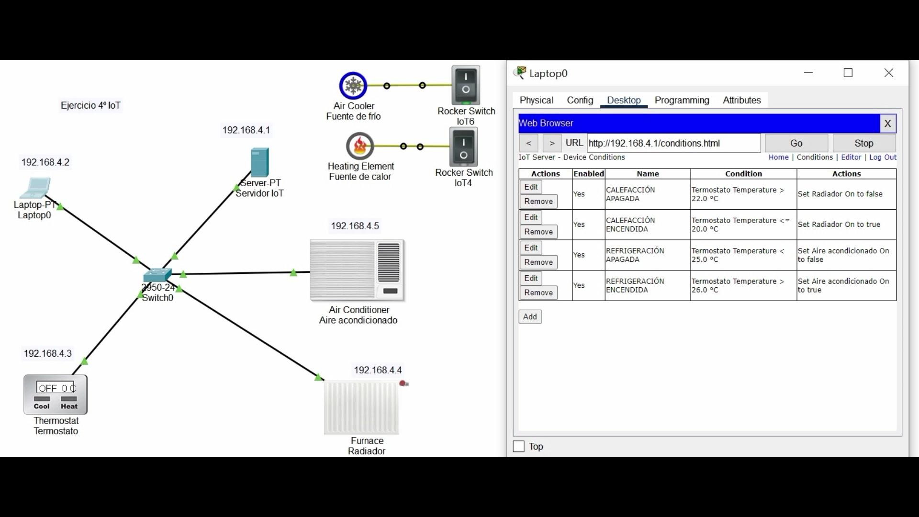
Task: Remove the REFRIGERACIÓN ENCENDIDA condition
Action: pyautogui.click(x=538, y=293)
